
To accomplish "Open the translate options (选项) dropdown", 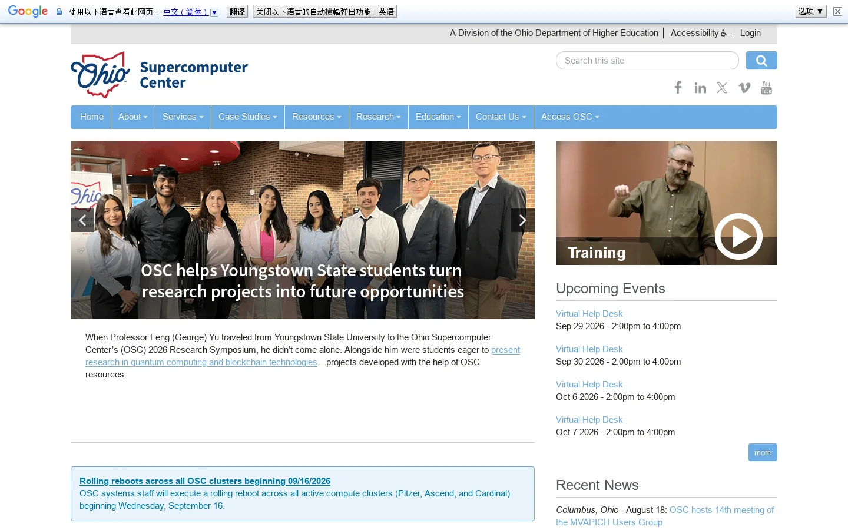I will [x=811, y=11].
